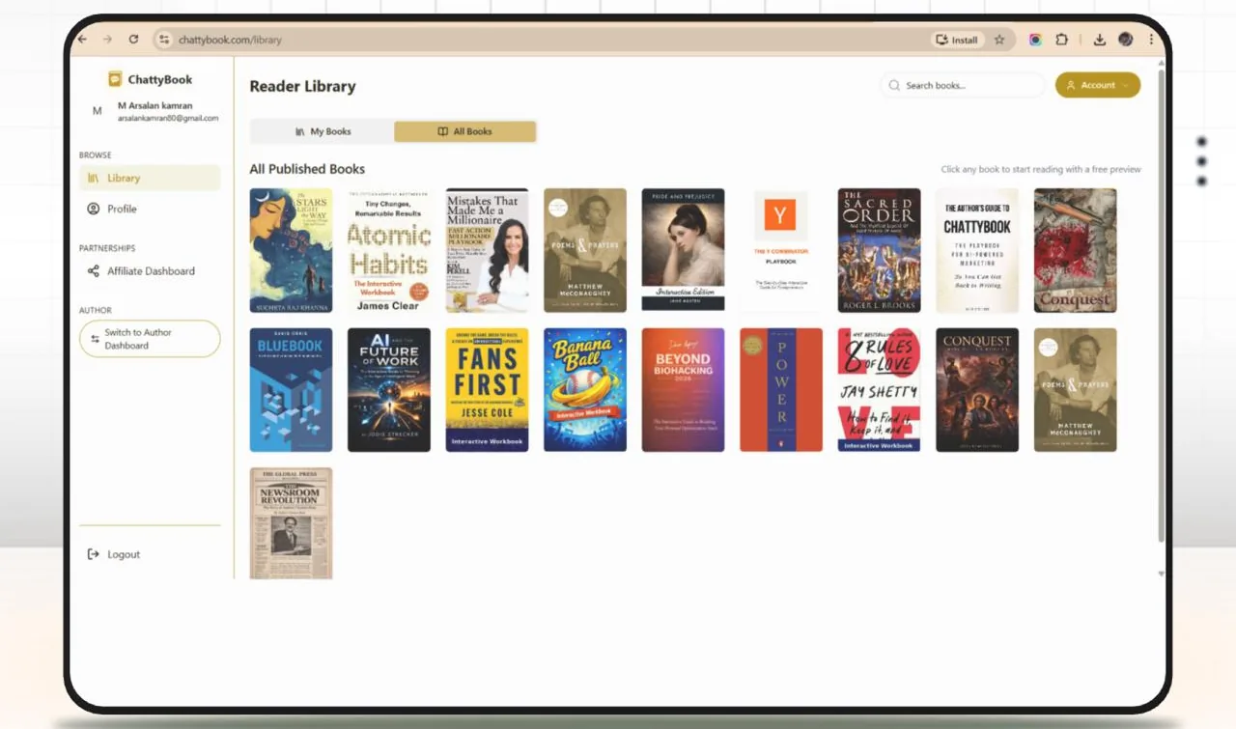Open the browser profile avatar

click(x=1125, y=40)
